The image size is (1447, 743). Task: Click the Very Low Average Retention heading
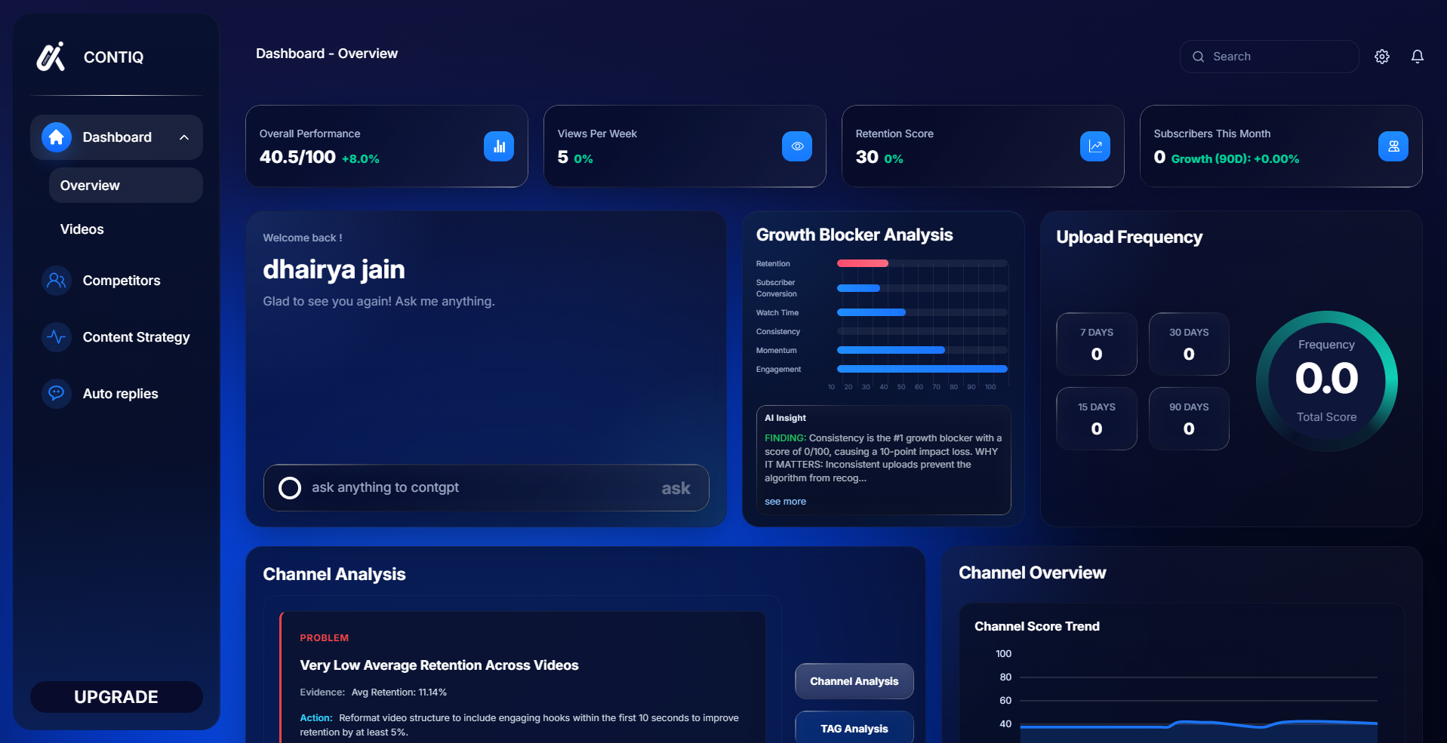point(439,665)
